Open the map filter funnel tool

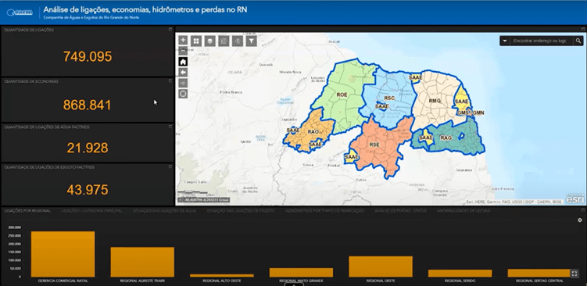point(251,41)
